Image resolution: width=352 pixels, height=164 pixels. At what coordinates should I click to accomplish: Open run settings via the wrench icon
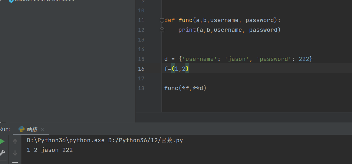(x=2, y=153)
